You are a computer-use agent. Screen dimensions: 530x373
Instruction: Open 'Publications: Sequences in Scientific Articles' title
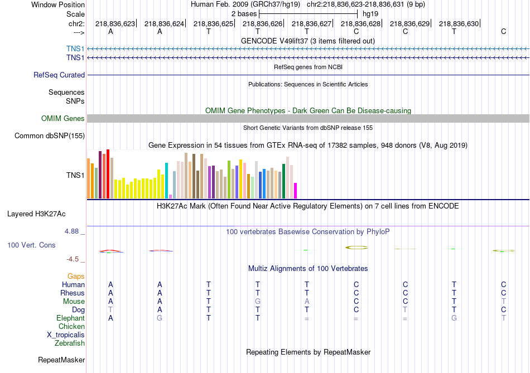click(308, 84)
